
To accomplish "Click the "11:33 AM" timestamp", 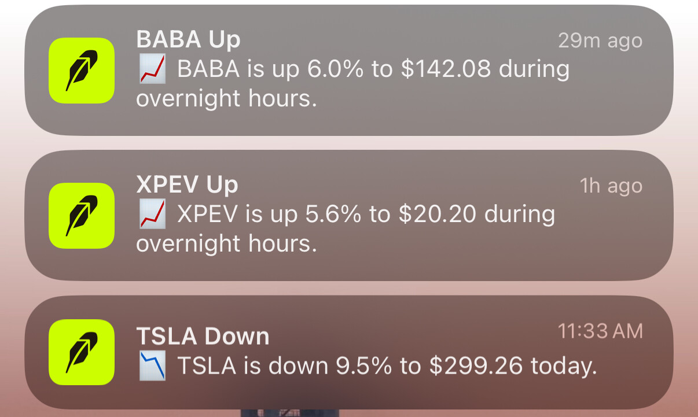I will [x=600, y=331].
